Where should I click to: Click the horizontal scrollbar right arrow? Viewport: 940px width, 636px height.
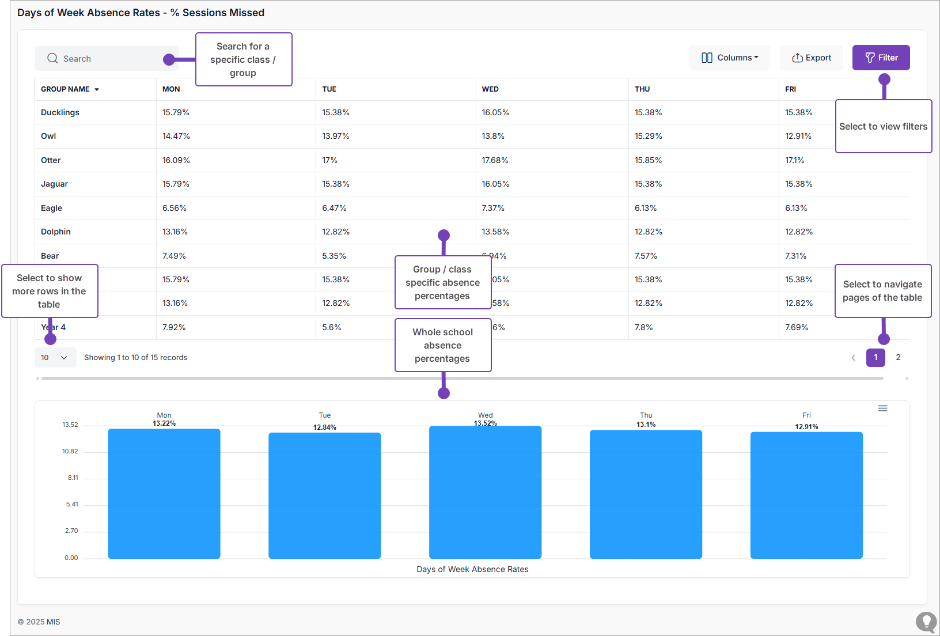coord(907,378)
